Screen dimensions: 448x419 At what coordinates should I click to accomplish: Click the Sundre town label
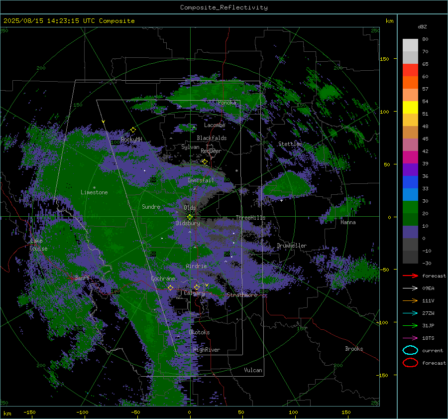[151, 207]
